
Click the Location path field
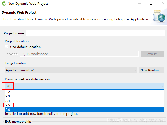click(79, 54)
